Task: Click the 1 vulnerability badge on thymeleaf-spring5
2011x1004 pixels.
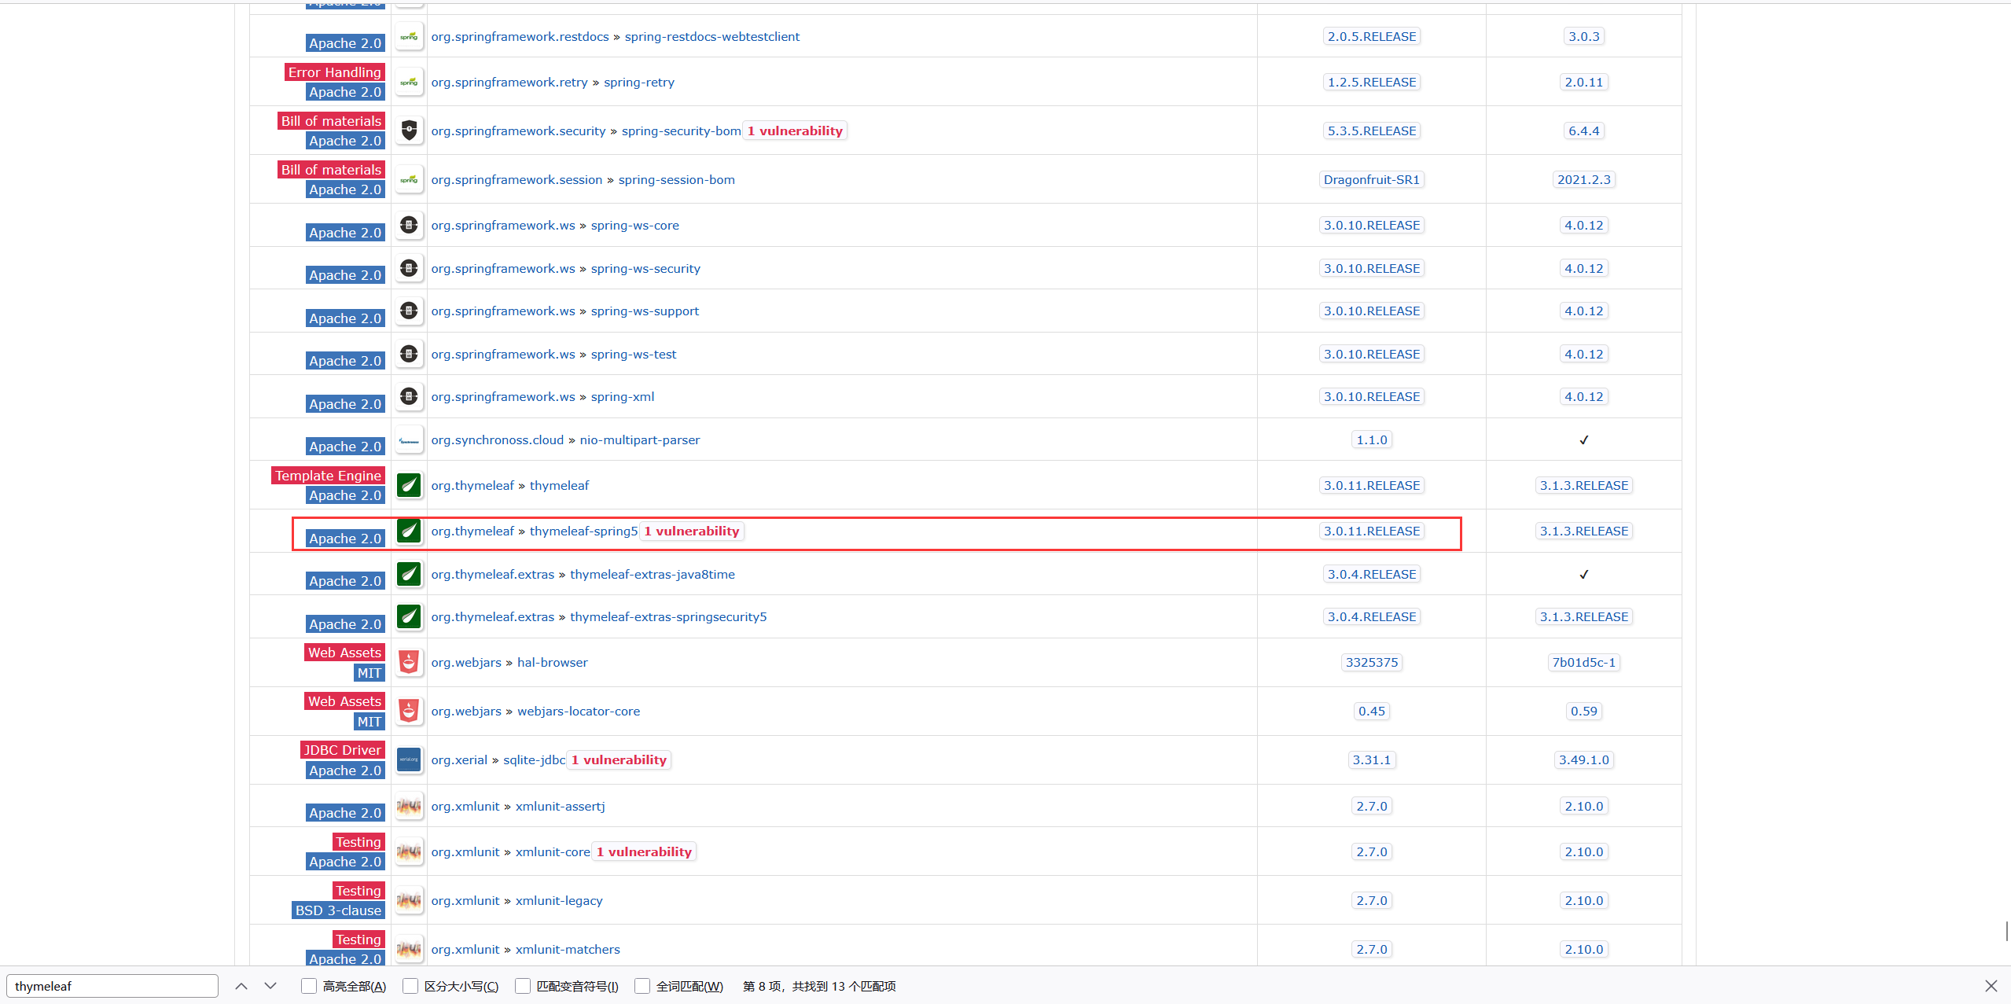Action: point(692,531)
